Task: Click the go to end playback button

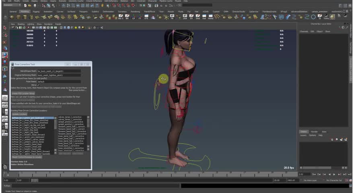Action: click(x=350, y=174)
